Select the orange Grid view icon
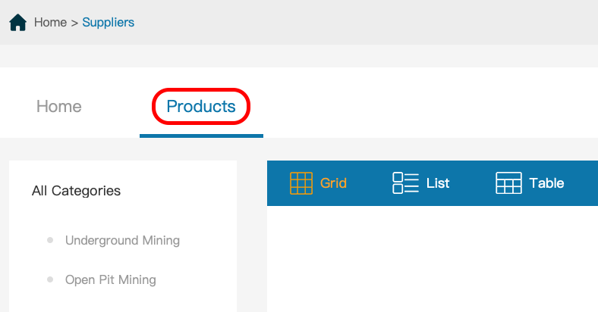 (x=301, y=183)
